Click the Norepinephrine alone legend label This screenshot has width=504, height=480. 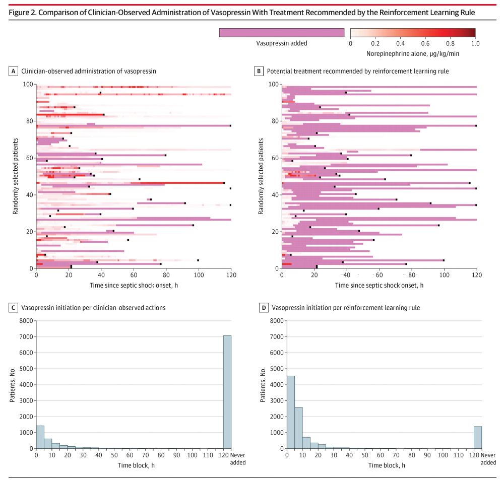pyautogui.click(x=413, y=54)
